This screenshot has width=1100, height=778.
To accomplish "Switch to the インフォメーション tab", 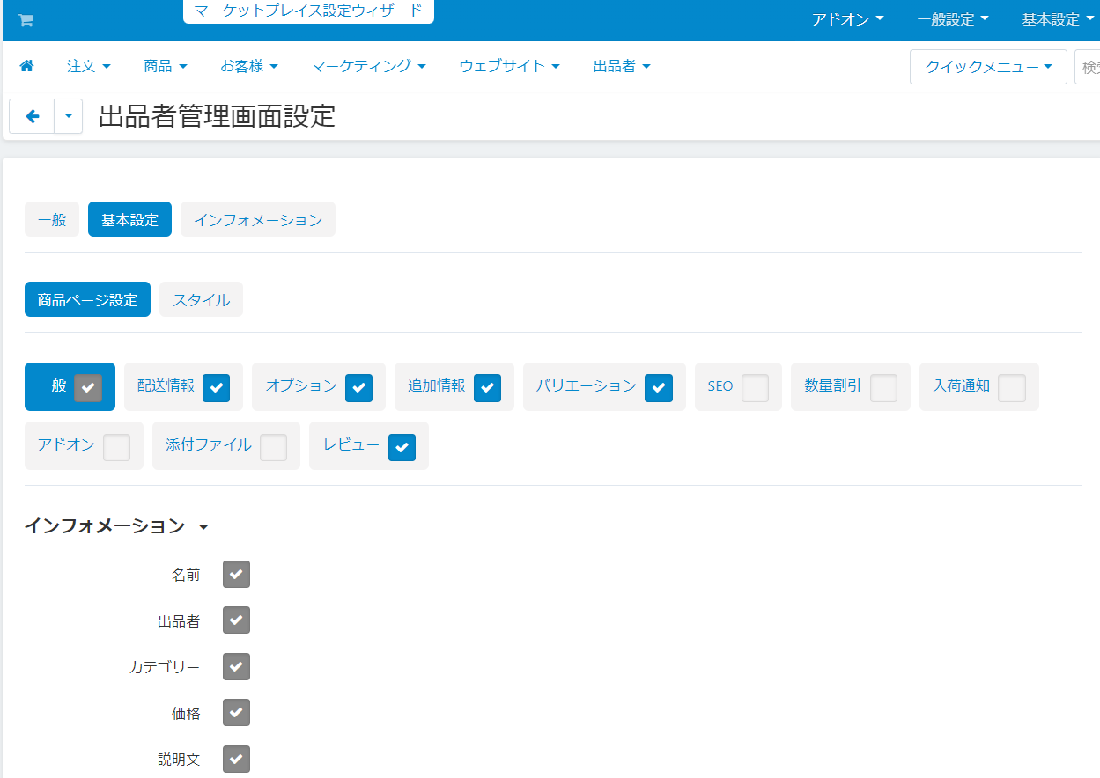I will click(x=258, y=220).
